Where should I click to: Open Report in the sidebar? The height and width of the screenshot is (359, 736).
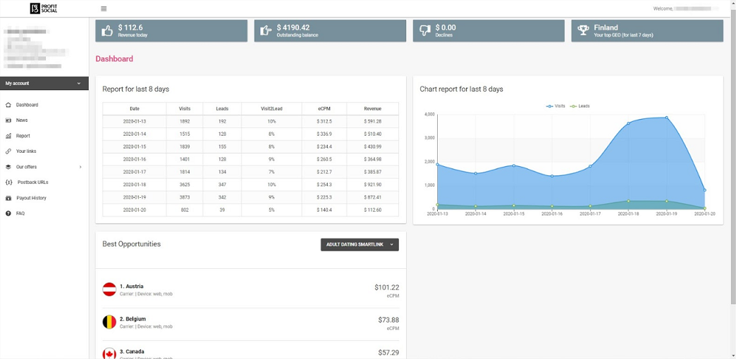point(23,136)
